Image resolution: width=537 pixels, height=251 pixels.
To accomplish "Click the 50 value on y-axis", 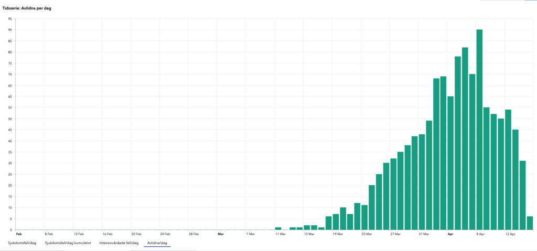I will tap(10, 119).
